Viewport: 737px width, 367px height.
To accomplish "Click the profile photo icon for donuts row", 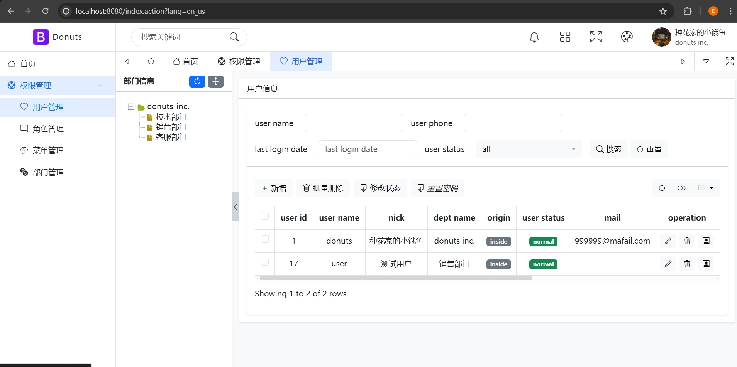I will point(706,241).
